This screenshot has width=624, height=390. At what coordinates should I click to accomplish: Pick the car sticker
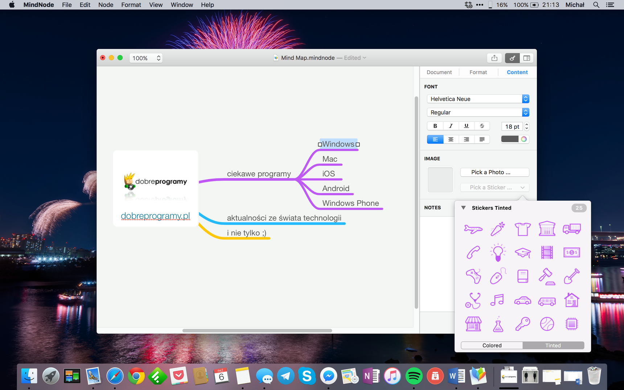pos(522,300)
